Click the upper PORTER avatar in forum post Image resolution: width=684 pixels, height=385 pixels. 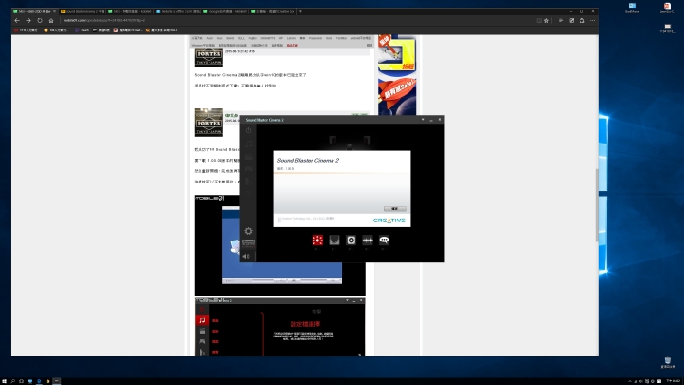[208, 58]
